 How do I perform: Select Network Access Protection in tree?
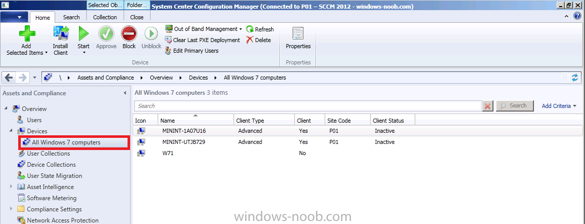(63, 220)
